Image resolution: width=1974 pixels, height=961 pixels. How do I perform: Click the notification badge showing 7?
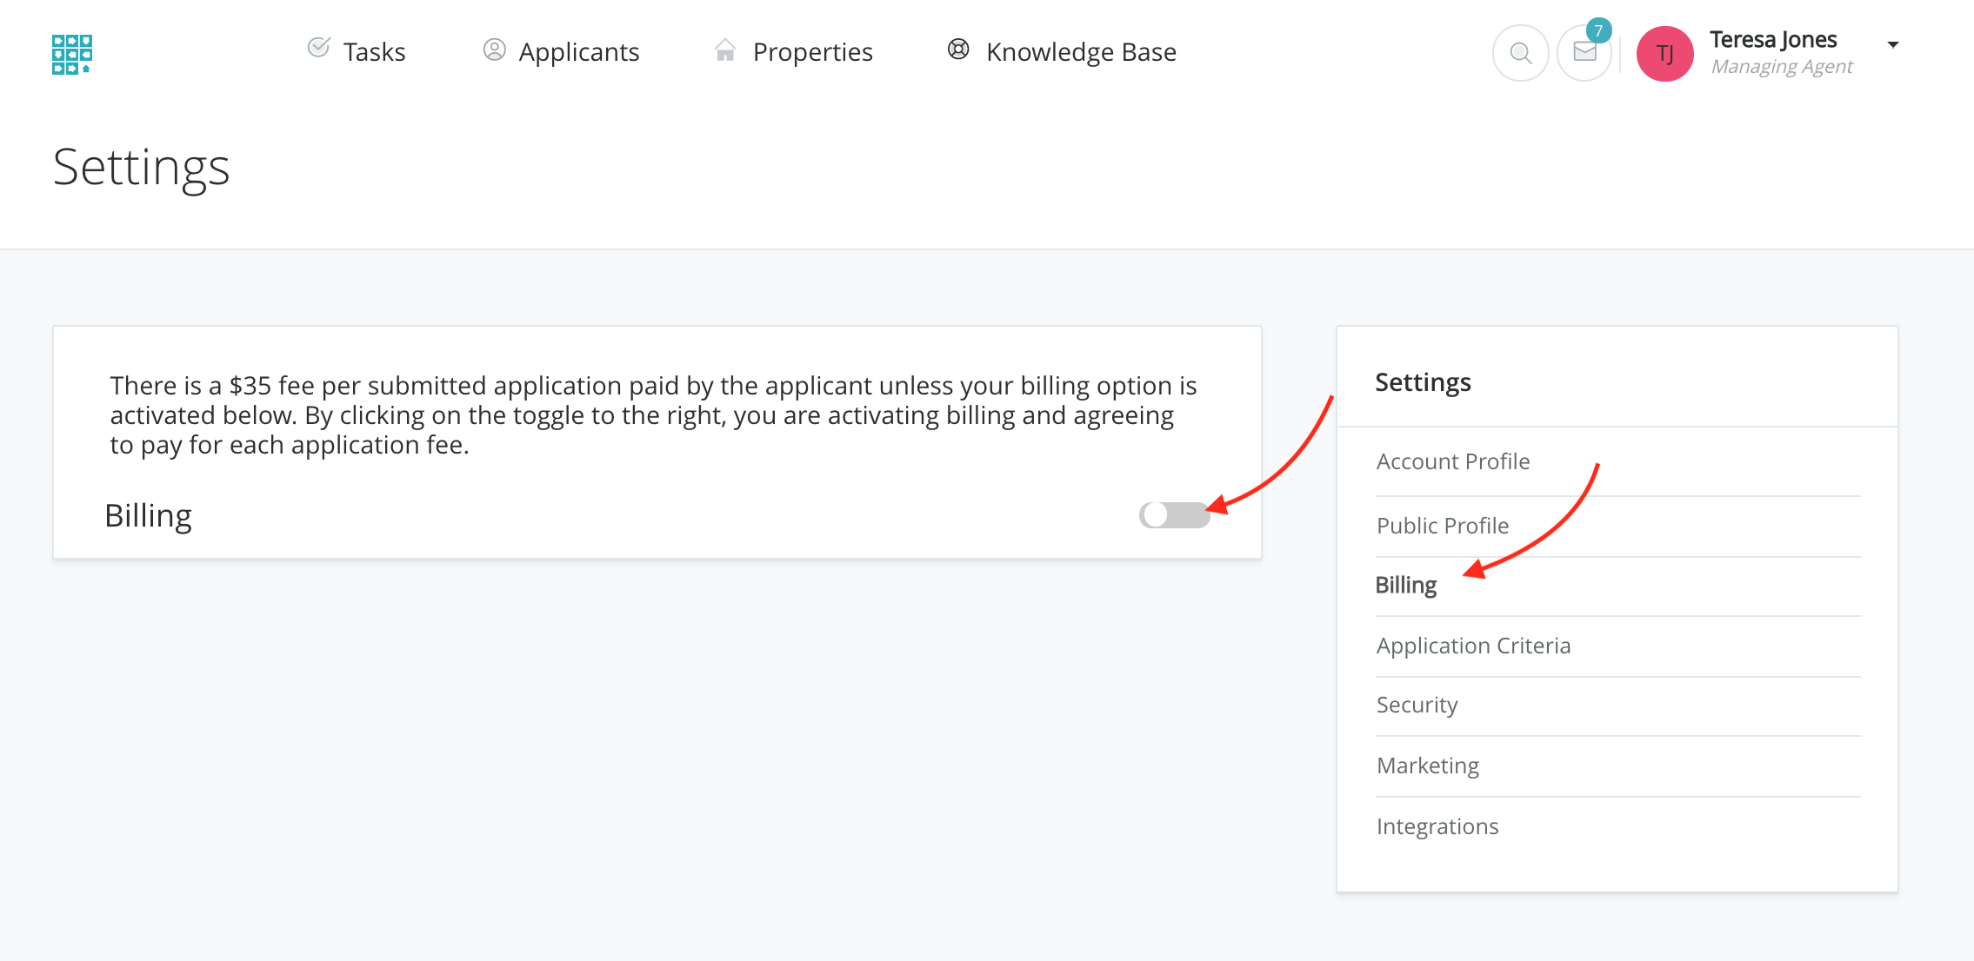point(1598,30)
